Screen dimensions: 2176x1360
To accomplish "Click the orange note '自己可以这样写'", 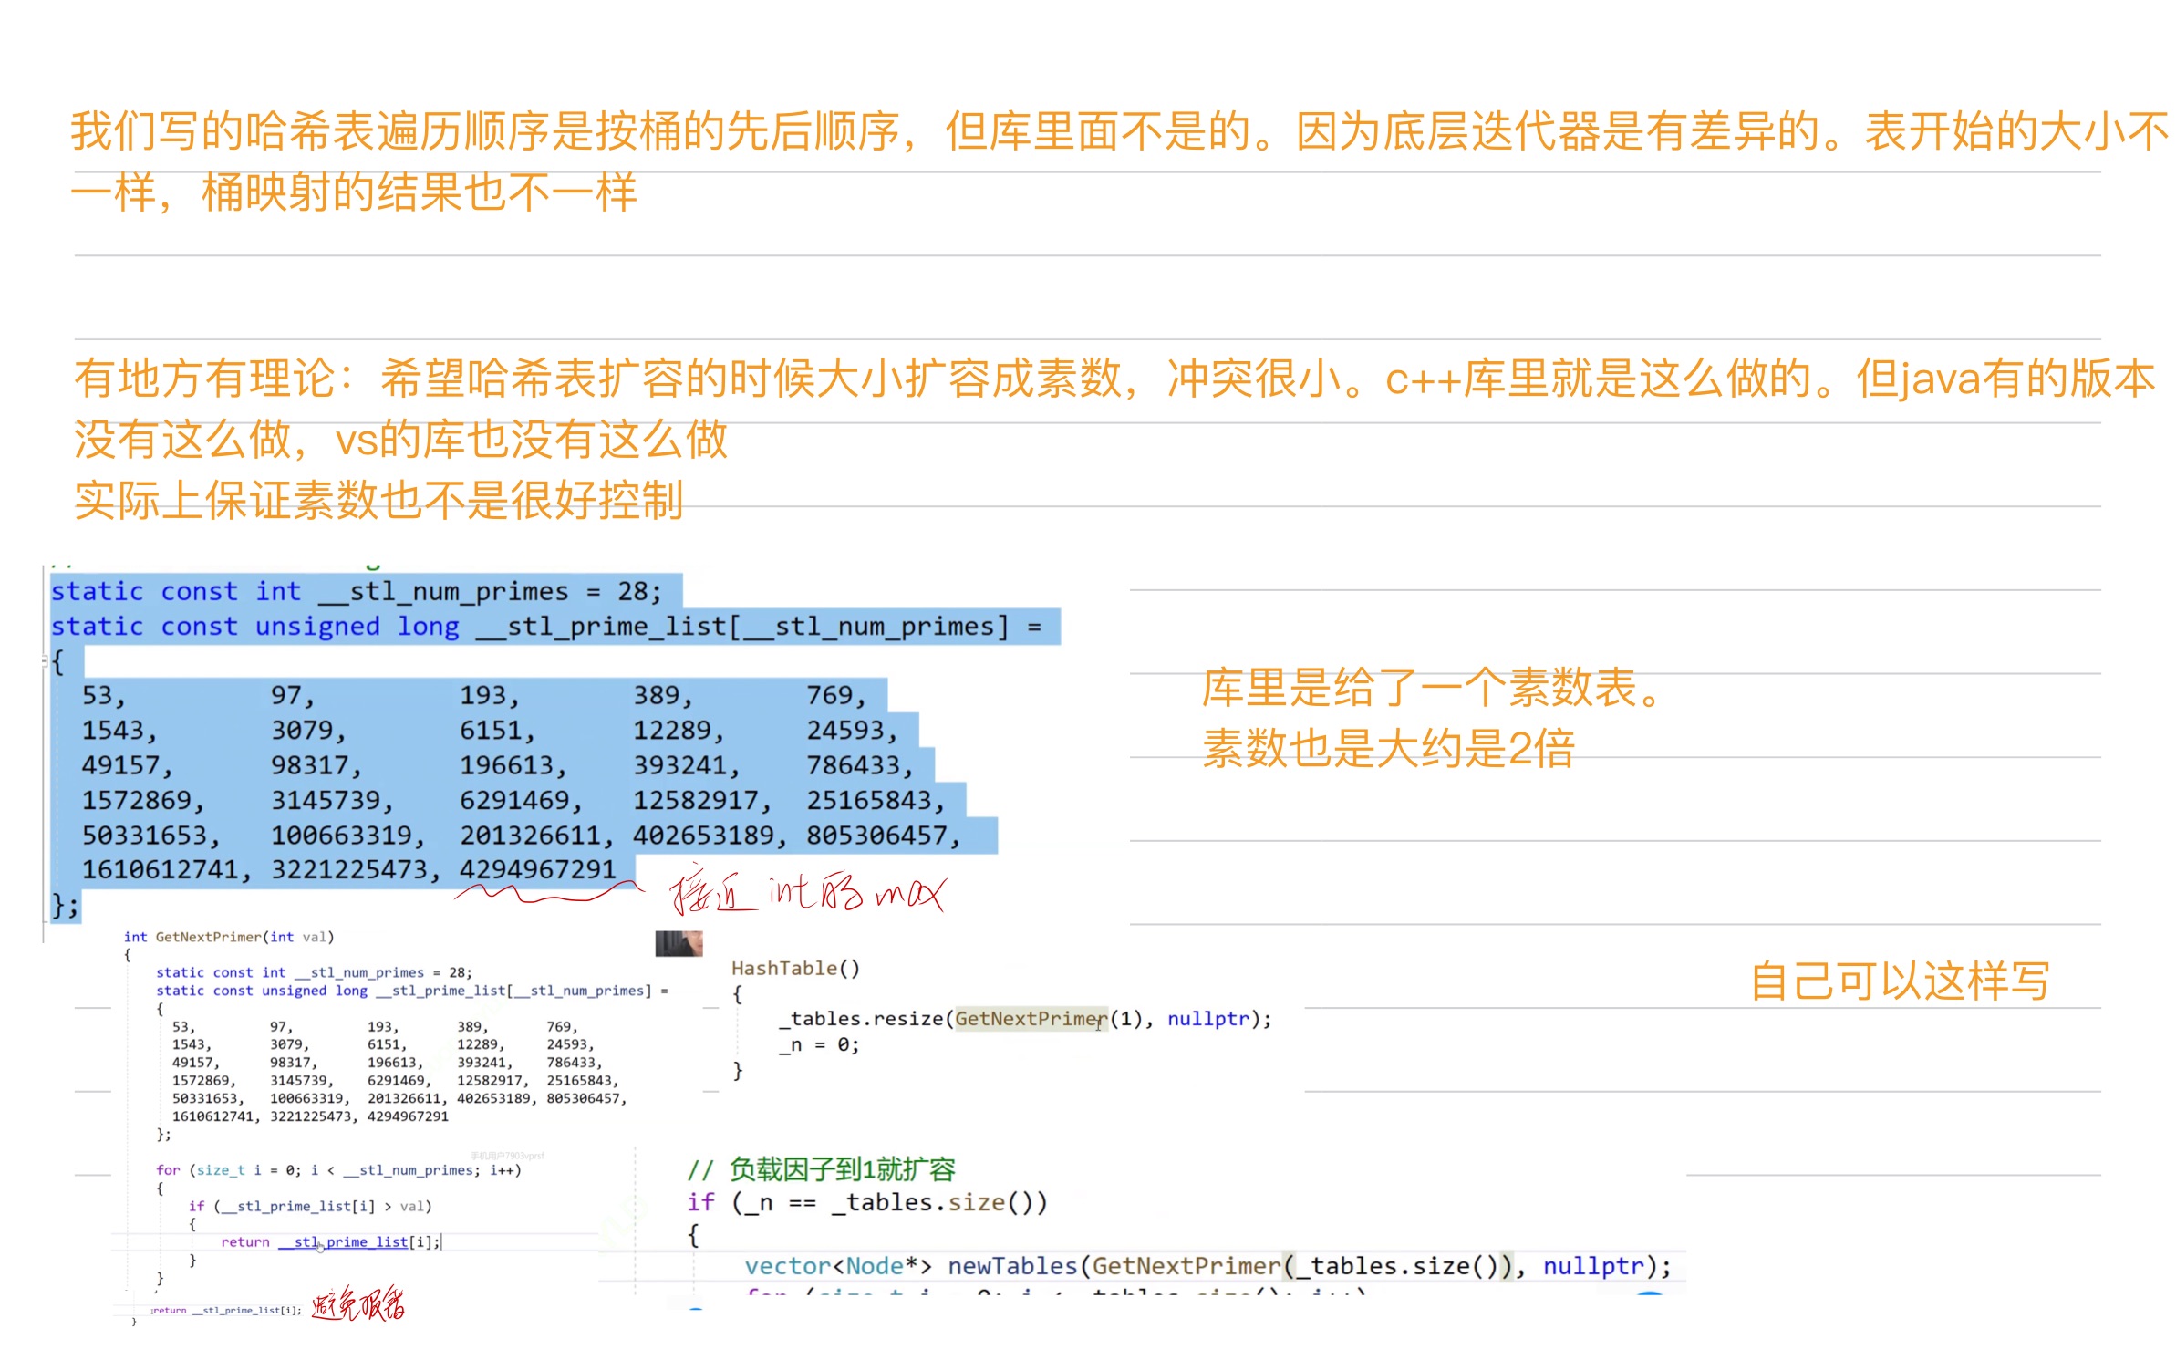I will click(x=1899, y=981).
